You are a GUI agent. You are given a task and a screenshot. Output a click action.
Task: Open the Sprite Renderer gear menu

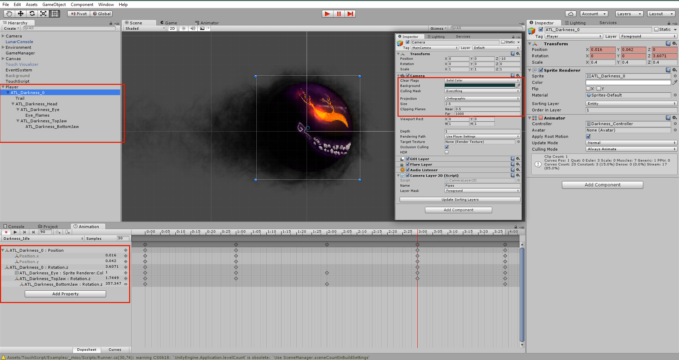674,70
